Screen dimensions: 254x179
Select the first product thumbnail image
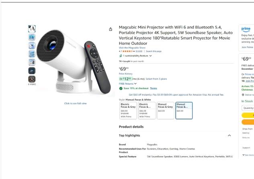point(32,29)
